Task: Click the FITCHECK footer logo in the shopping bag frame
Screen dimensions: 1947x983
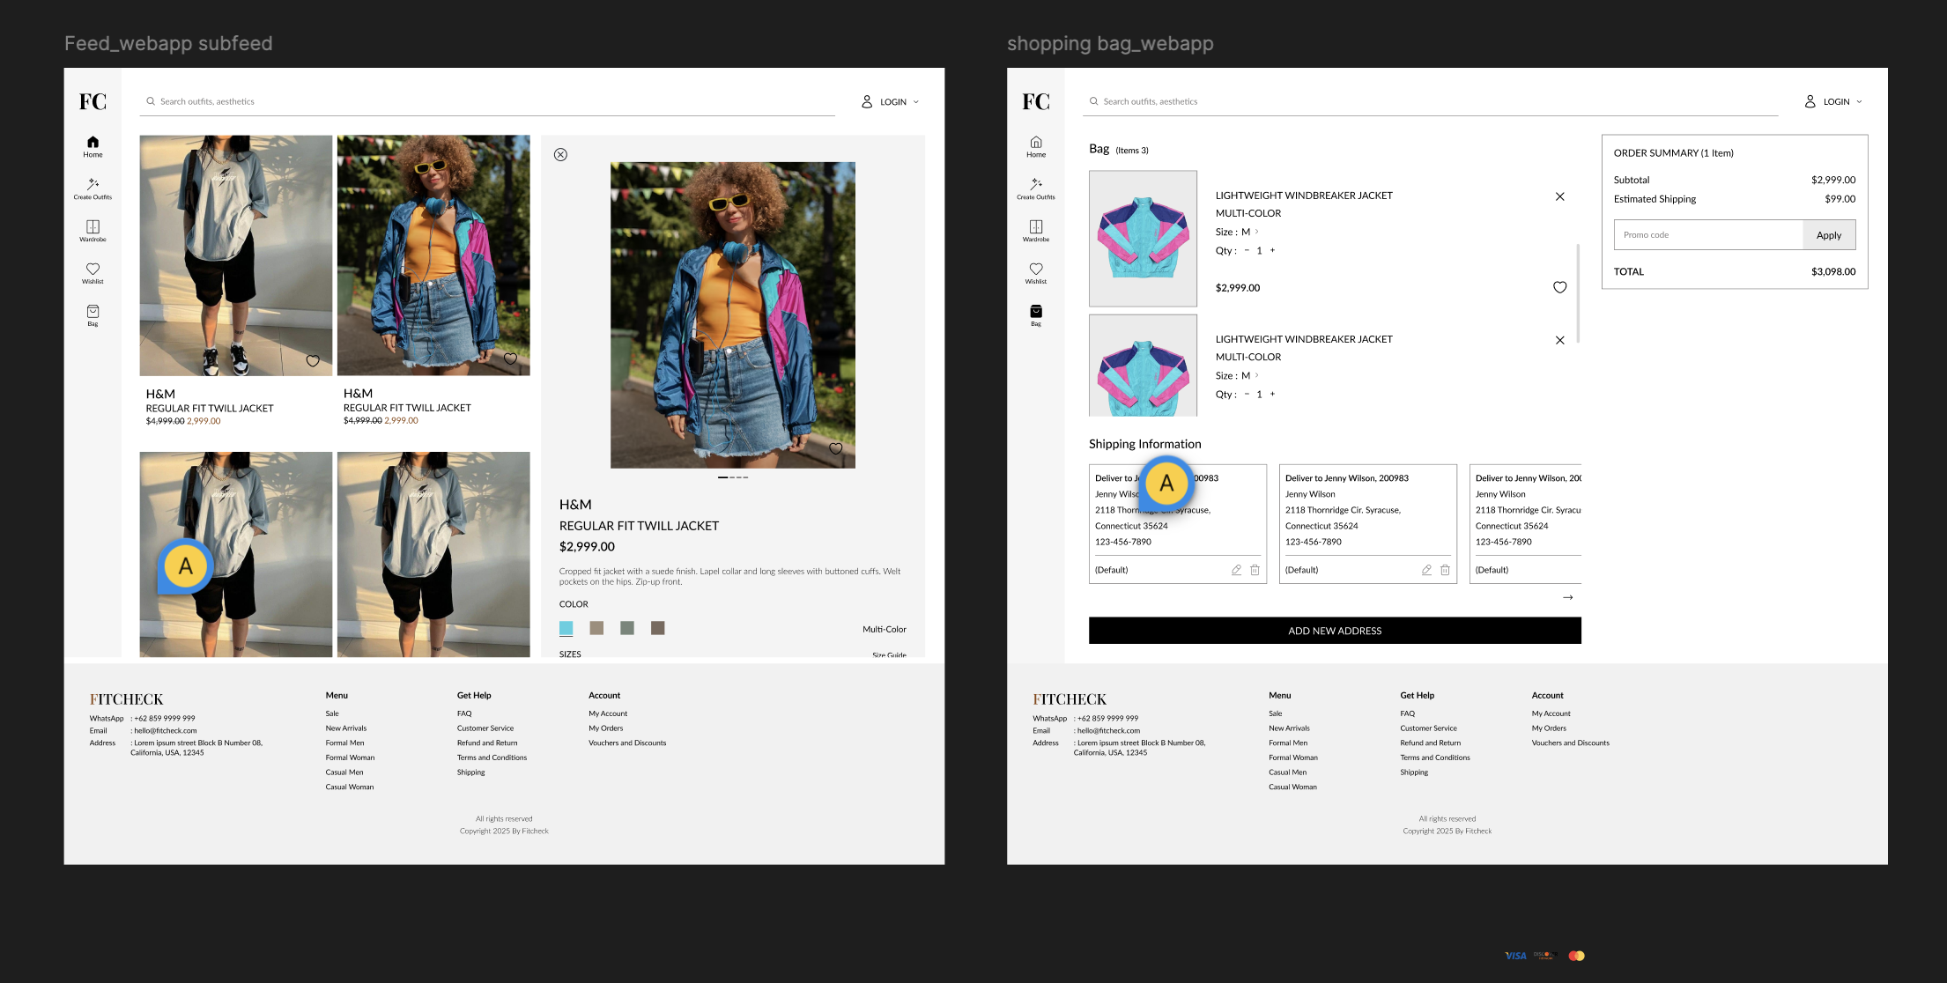Action: point(1070,699)
